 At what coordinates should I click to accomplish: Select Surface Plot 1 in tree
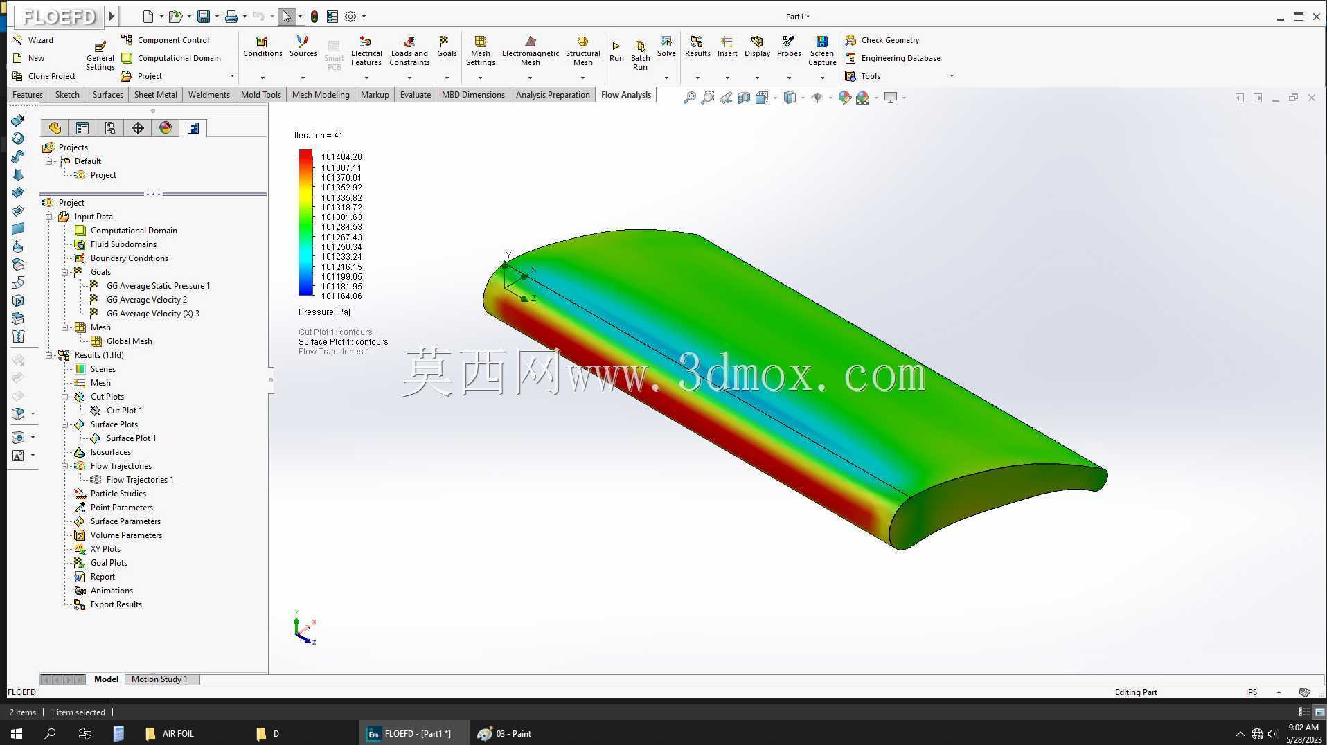(x=131, y=438)
